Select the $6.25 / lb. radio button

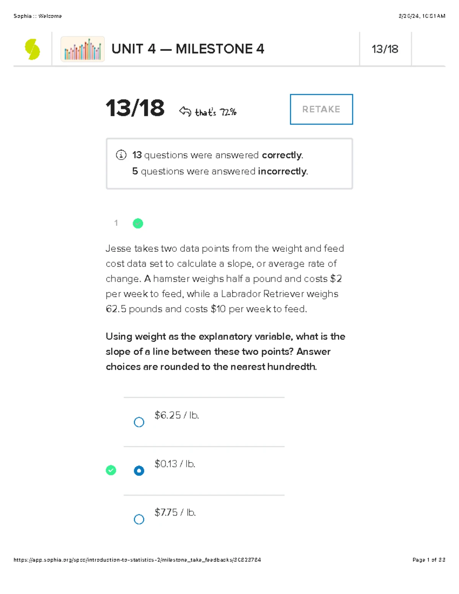(x=139, y=422)
